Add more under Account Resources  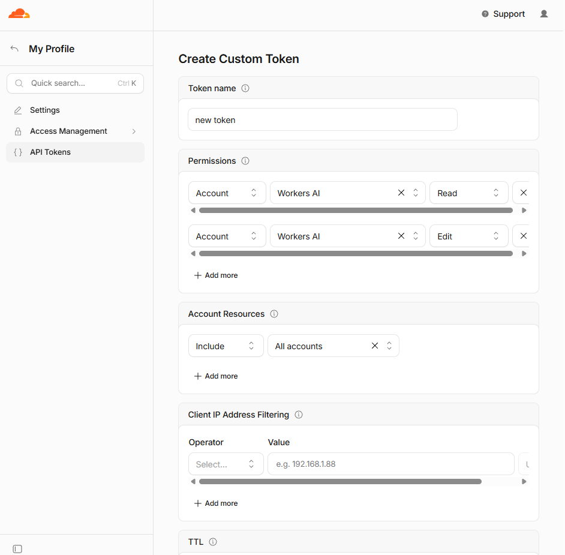216,376
